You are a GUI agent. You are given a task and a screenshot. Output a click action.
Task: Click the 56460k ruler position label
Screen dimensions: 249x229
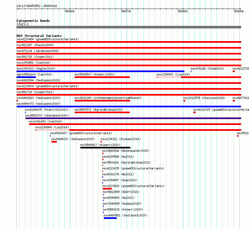click(70, 11)
